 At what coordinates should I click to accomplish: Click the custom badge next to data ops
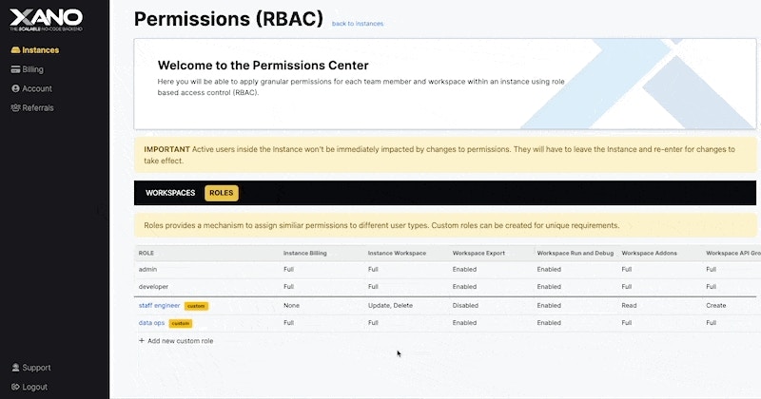pos(181,323)
